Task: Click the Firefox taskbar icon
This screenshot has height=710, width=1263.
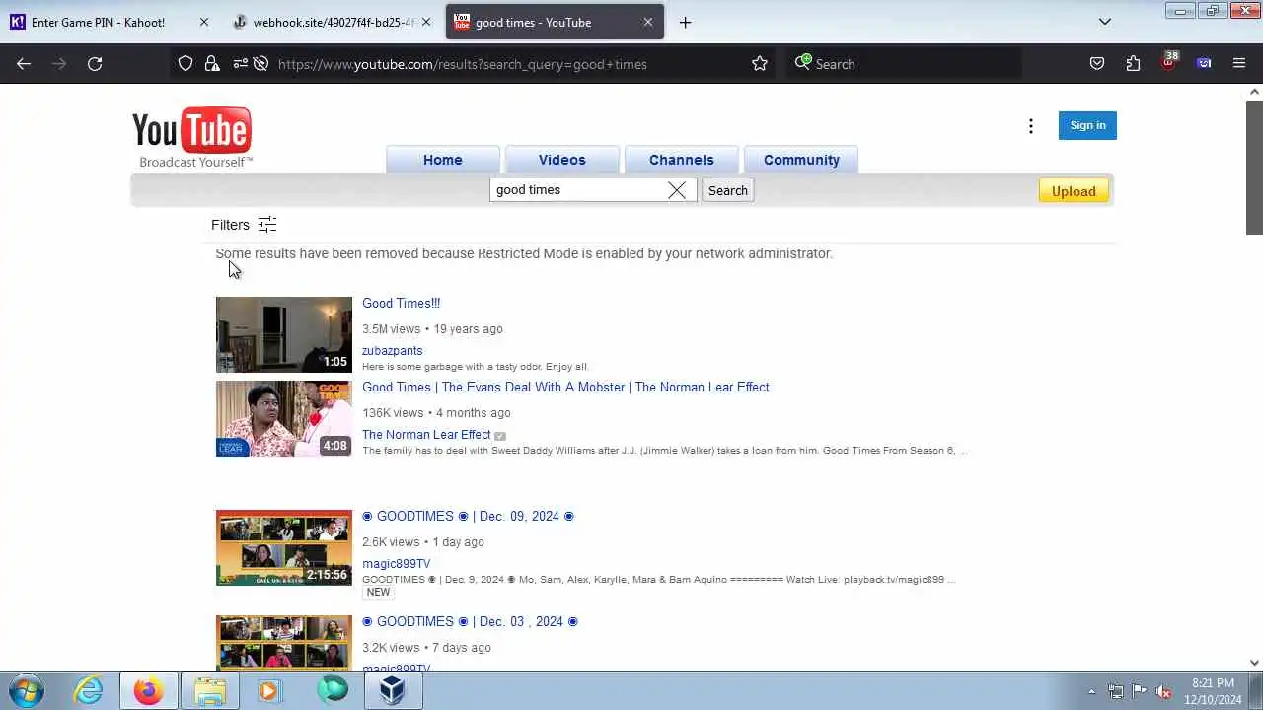Action: [x=149, y=690]
